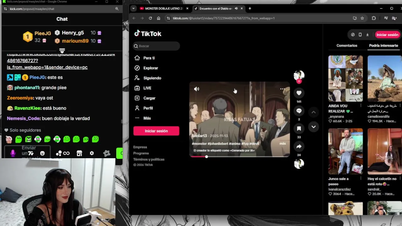Follow creator via red plus badge
Viewport: 402px width, 226px height.
tap(299, 81)
